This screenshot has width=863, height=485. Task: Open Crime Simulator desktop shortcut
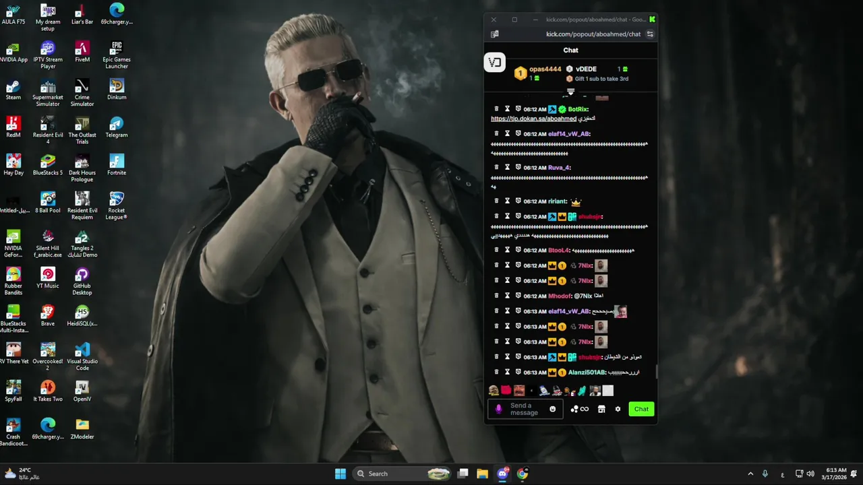(x=82, y=93)
